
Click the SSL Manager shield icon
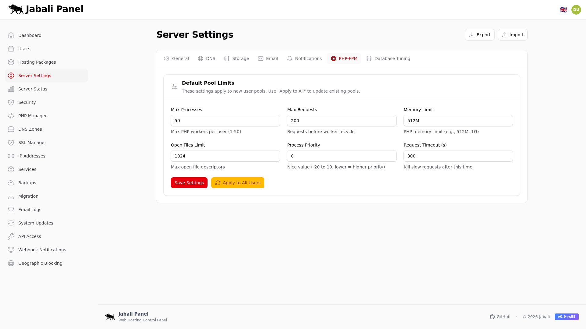coord(11,143)
